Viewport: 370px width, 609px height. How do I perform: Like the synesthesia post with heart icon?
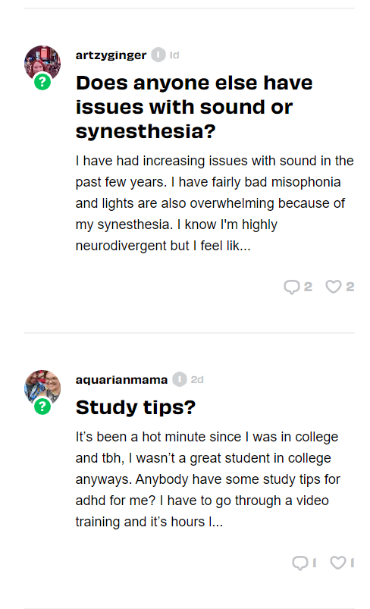pos(333,287)
